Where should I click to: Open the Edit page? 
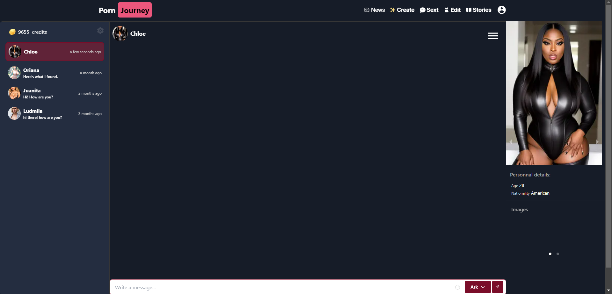(x=452, y=10)
